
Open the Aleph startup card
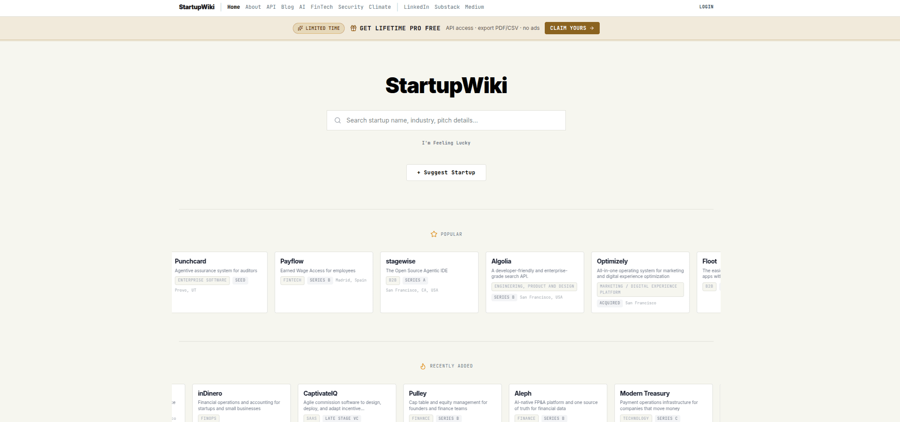coord(558,403)
